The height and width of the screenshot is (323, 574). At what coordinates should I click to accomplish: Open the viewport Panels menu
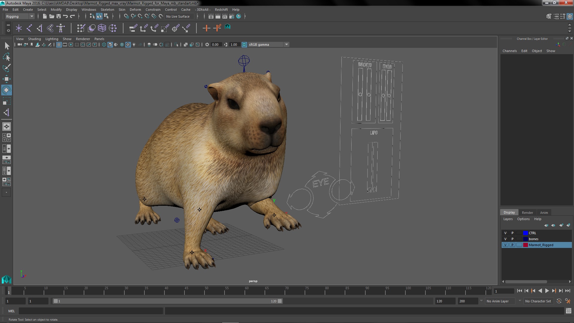coord(99,39)
